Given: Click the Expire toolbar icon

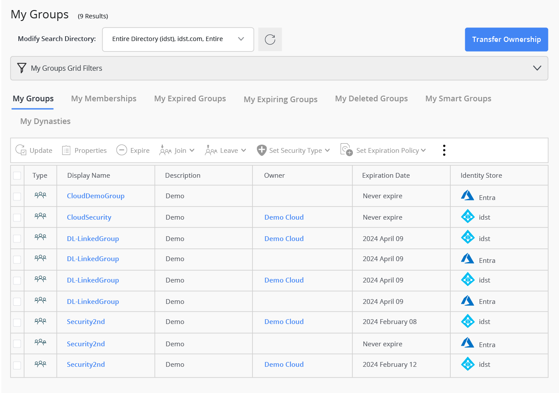Looking at the screenshot, I should [121, 150].
